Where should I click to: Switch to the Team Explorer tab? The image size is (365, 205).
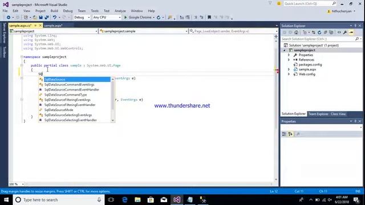click(x=318, y=114)
